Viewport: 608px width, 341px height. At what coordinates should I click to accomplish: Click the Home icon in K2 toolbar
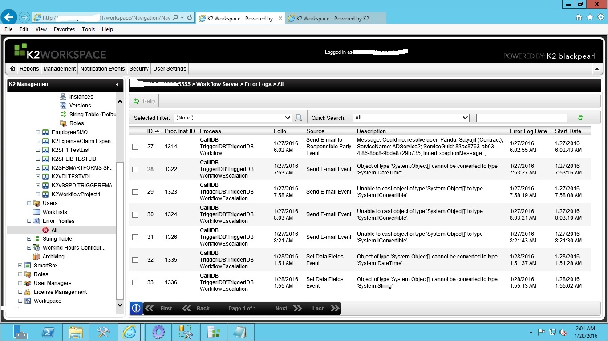[12, 69]
